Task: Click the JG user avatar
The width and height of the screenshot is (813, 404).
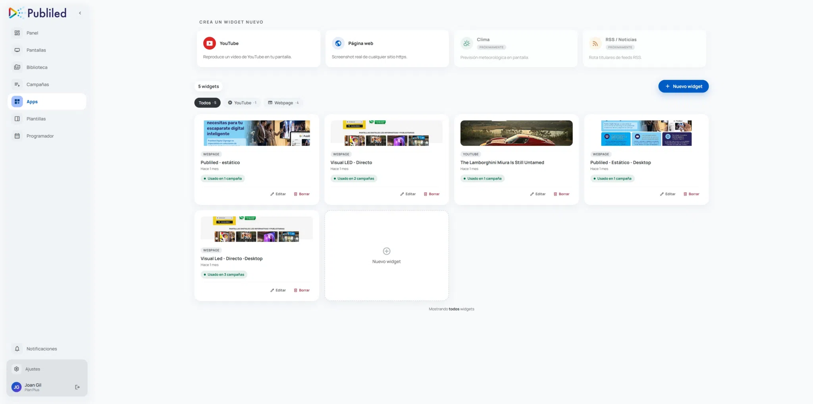Action: [x=16, y=387]
